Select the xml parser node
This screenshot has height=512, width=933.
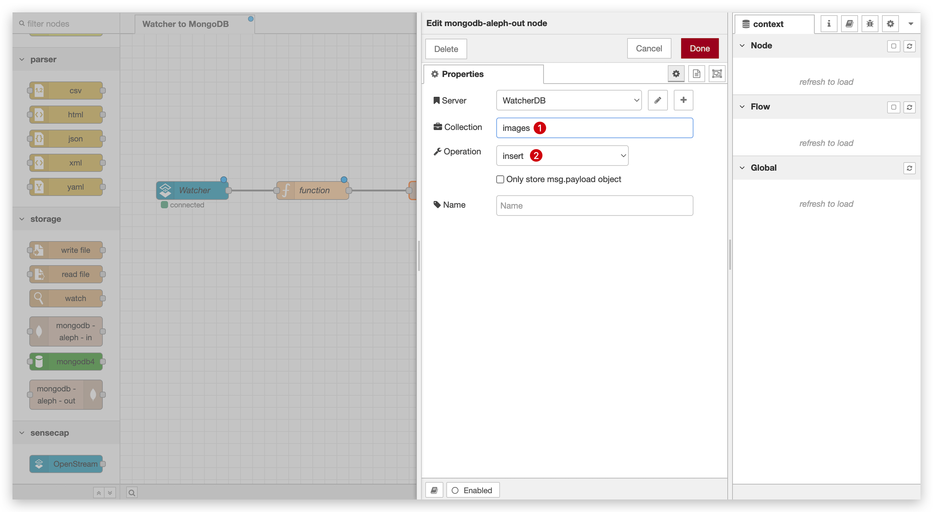click(x=66, y=163)
